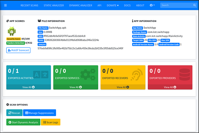199x133 pixels.
Task: Go to Recent Scans
Action: 29,5
